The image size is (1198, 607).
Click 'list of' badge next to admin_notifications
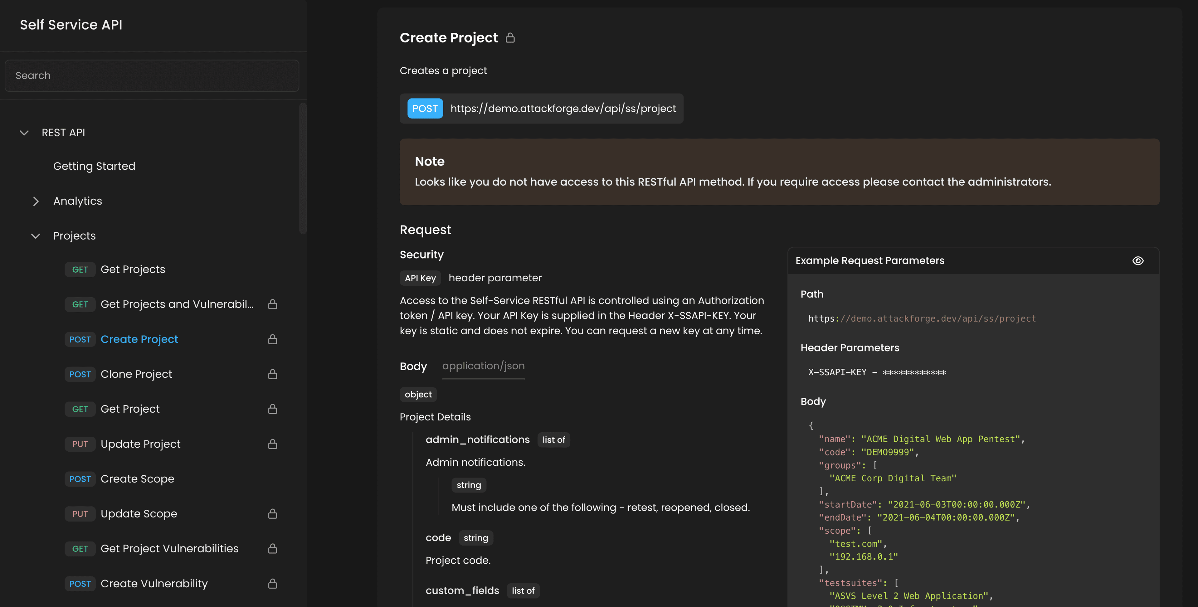[x=553, y=440]
